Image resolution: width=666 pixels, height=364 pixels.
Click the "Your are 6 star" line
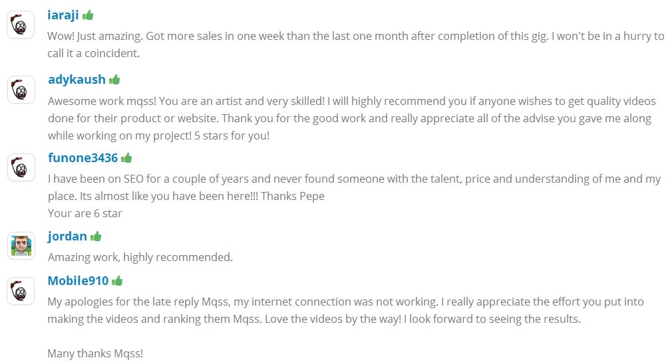[x=84, y=213]
